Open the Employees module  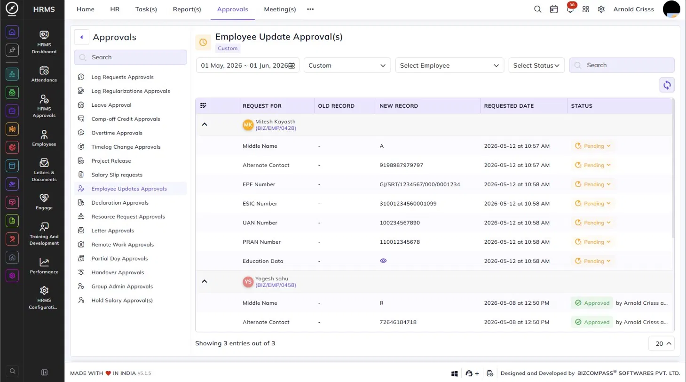pyautogui.click(x=44, y=138)
